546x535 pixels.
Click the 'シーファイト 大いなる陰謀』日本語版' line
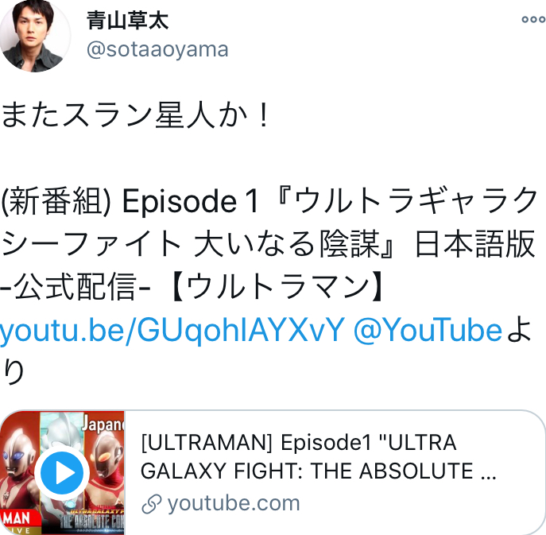pyautogui.click(x=268, y=244)
